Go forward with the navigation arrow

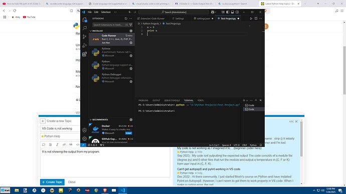click(135, 12)
